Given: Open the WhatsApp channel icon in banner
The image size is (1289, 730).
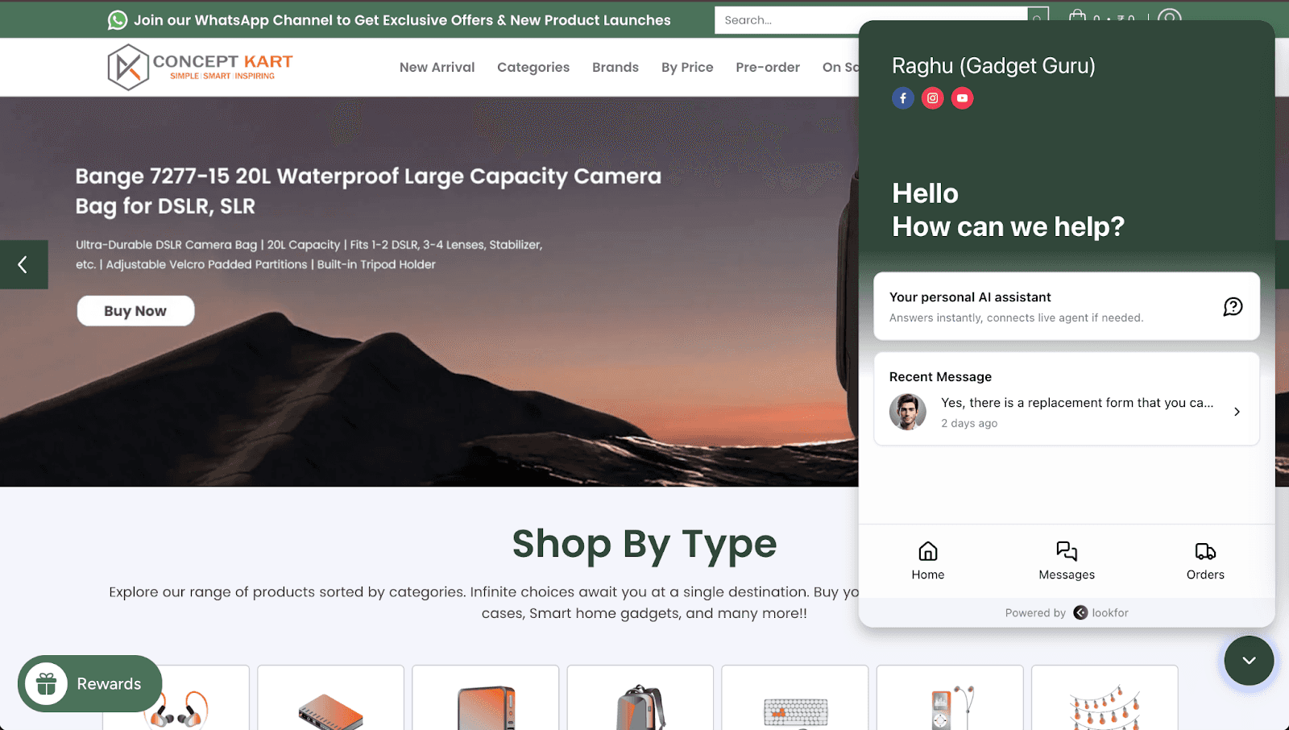Looking at the screenshot, I should pyautogui.click(x=118, y=20).
